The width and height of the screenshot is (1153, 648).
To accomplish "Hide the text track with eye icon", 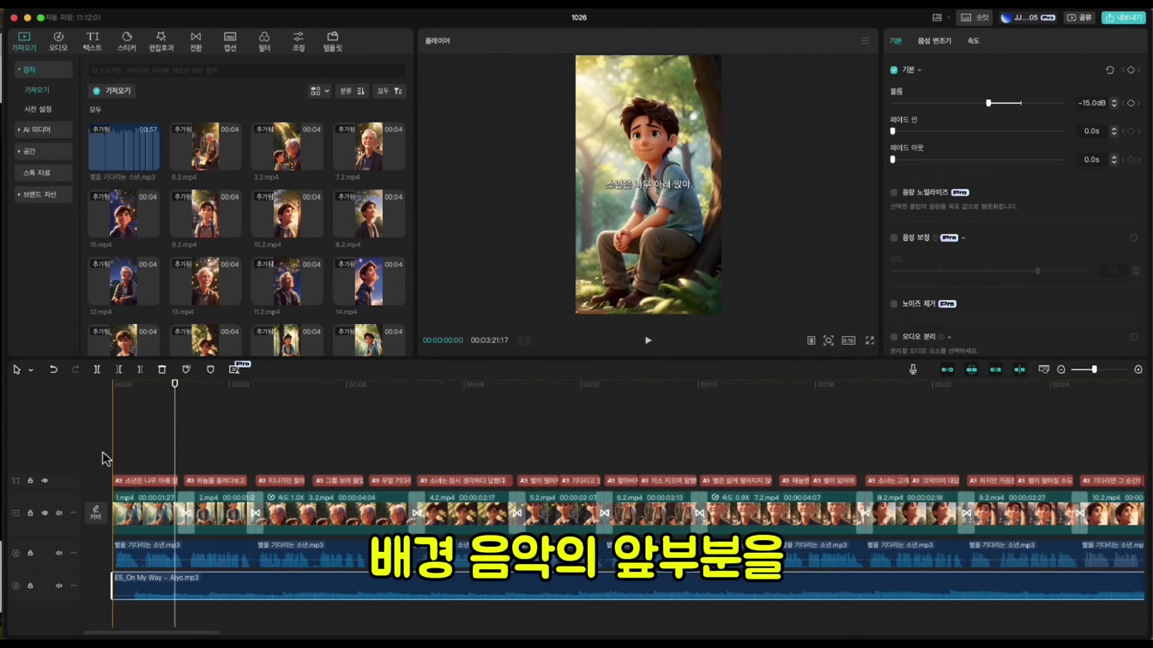I will click(45, 481).
